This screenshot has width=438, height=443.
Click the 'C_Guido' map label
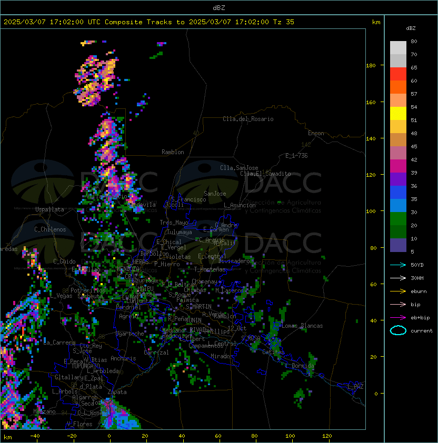[x=64, y=261]
